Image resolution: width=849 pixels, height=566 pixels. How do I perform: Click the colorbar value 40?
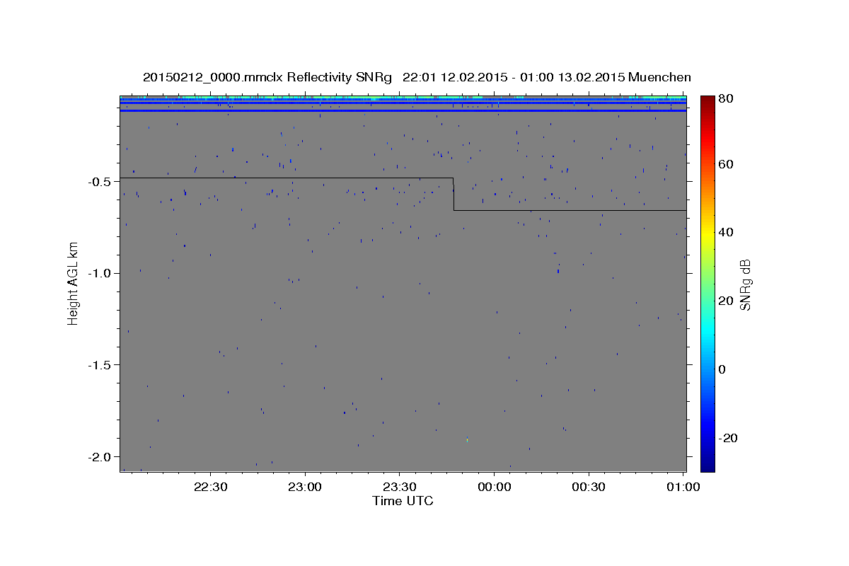click(x=727, y=232)
